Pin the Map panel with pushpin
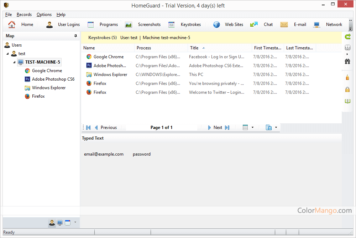Image resolution: width=356 pixels, height=238 pixels. coord(75,36)
